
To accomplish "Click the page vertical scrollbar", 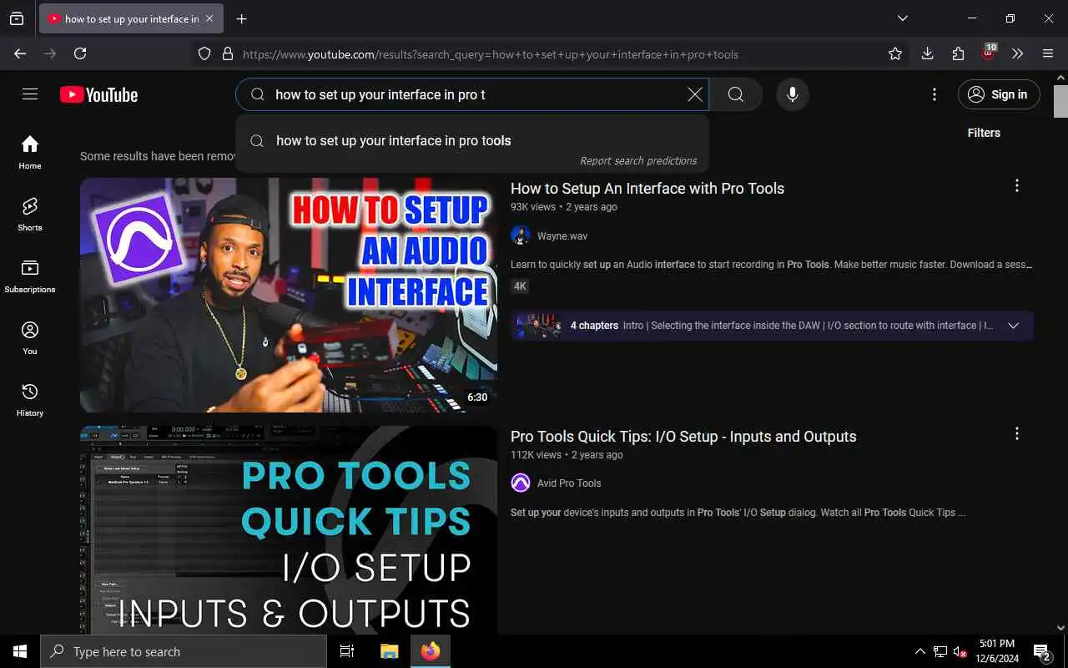I will pos(1061,102).
